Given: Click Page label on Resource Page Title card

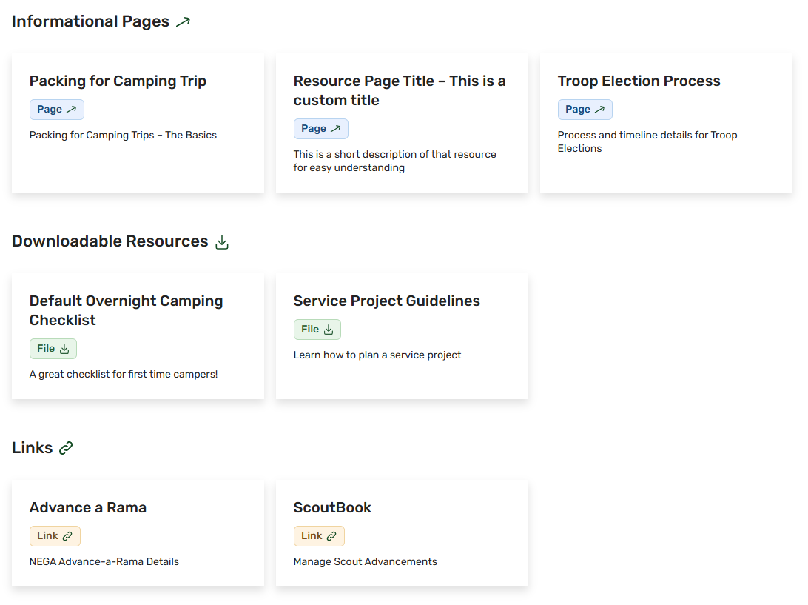Looking at the screenshot, I should (314, 128).
